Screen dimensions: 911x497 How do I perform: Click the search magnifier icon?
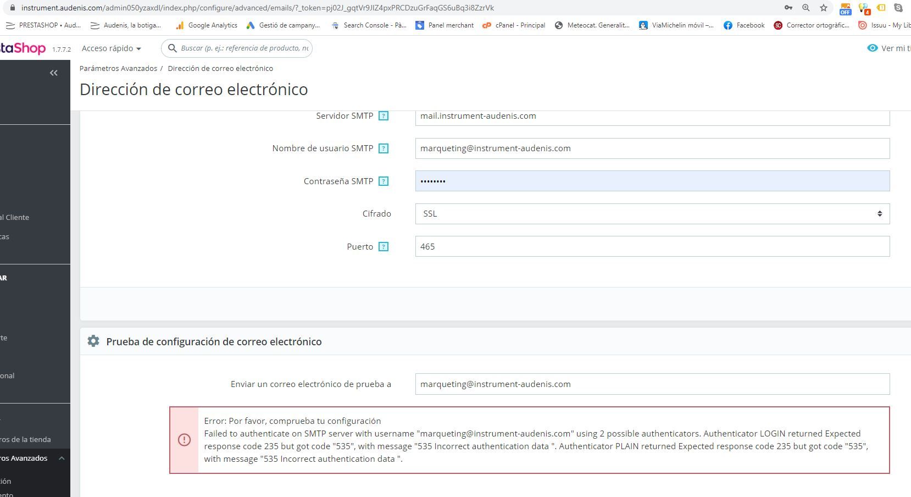[172, 48]
